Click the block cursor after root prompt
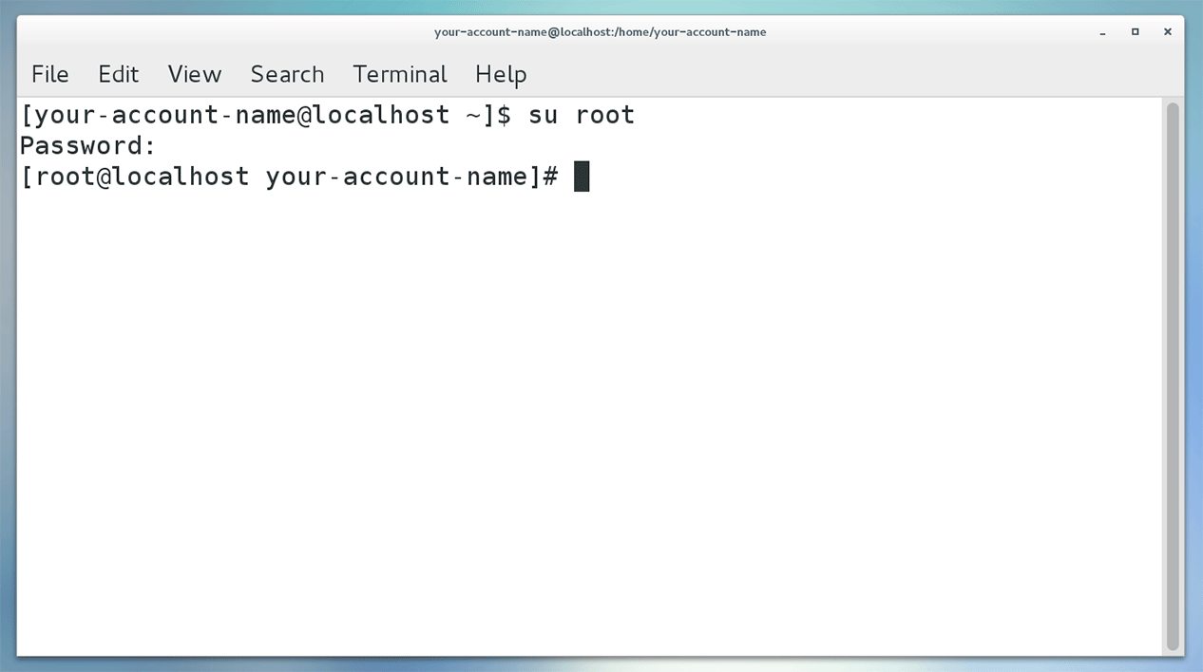Viewport: 1203px width, 672px height. 582,177
